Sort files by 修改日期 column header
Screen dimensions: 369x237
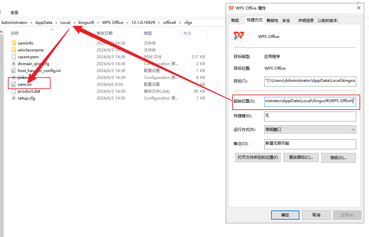104,33
